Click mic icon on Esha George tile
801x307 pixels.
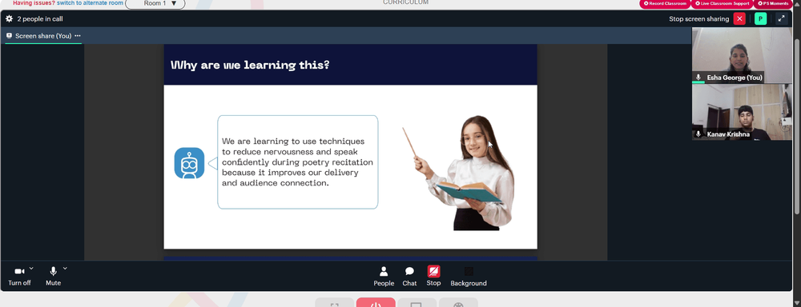(x=698, y=78)
